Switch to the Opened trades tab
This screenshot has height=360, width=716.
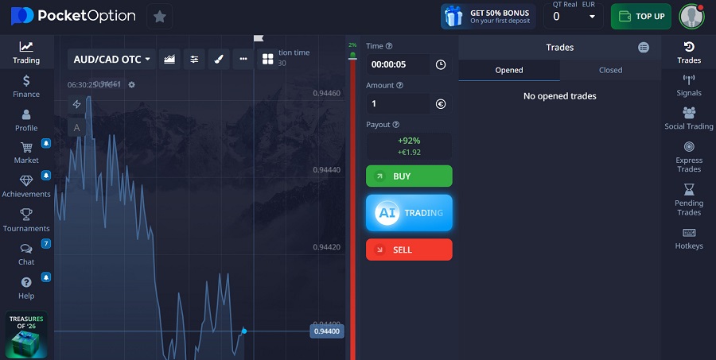coord(509,70)
